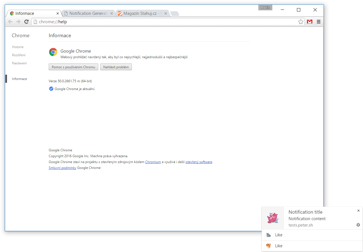Image resolution: width=363 pixels, height=252 pixels.
Task: Click the tests.peter.sh source text
Action: [301, 225]
